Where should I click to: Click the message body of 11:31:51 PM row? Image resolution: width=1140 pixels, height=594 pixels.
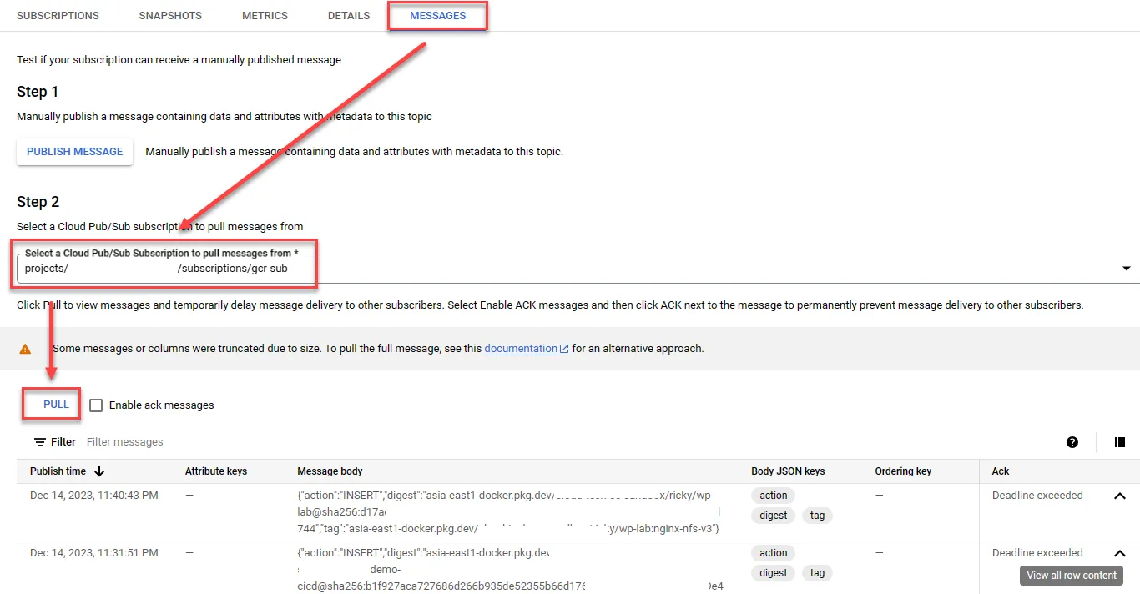510,570
